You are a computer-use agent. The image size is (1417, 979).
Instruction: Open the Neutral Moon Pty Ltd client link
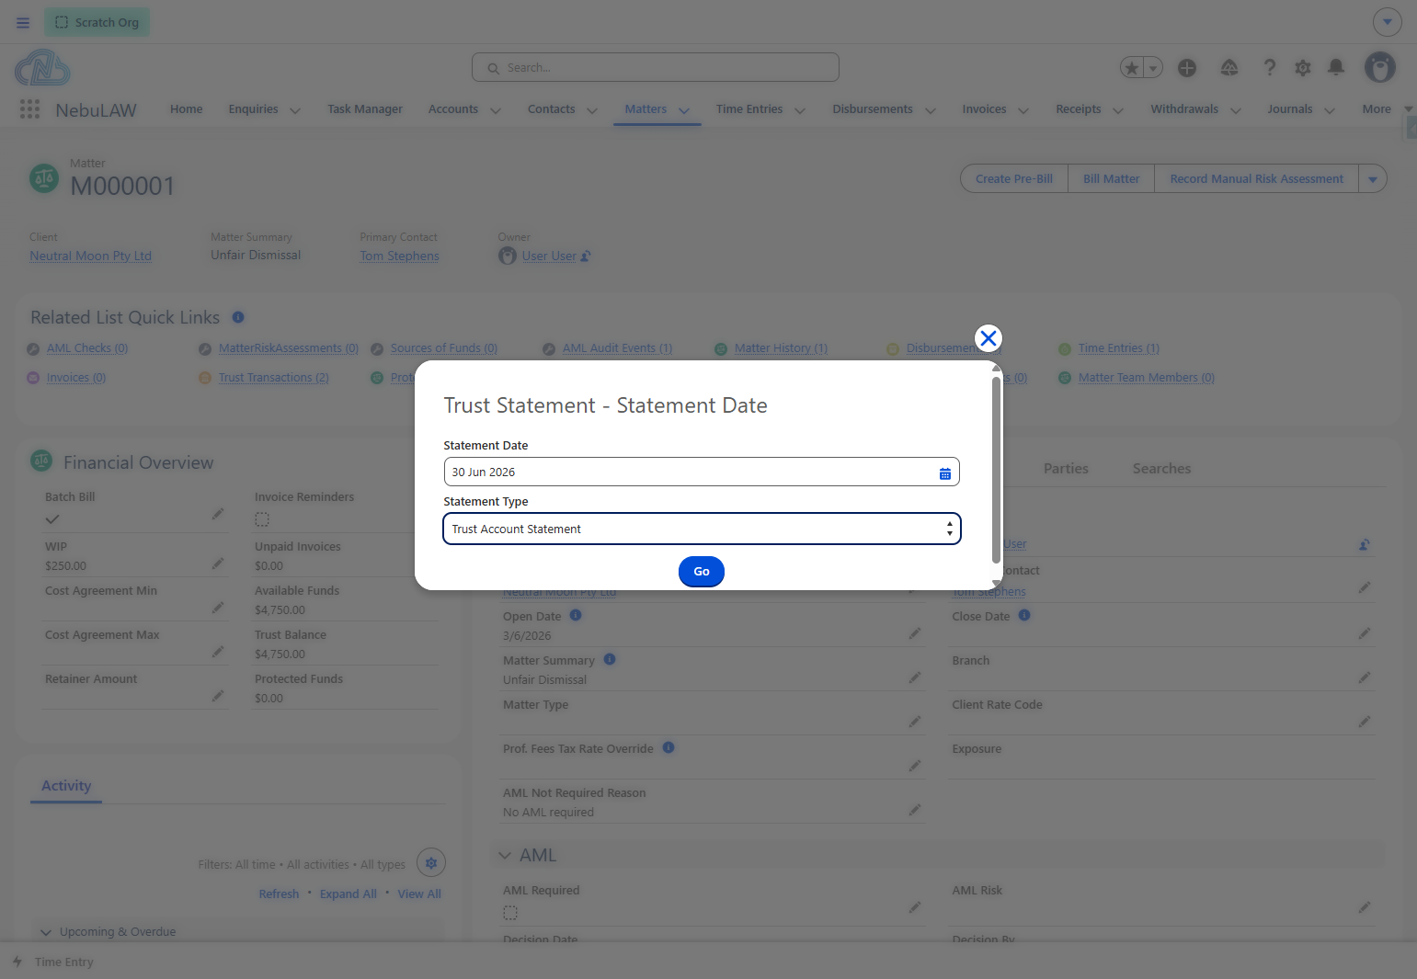point(91,256)
